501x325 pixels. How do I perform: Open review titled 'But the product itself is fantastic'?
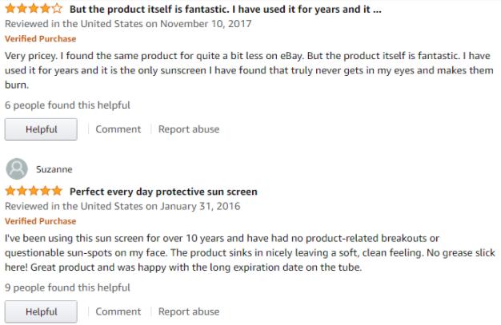(x=226, y=10)
